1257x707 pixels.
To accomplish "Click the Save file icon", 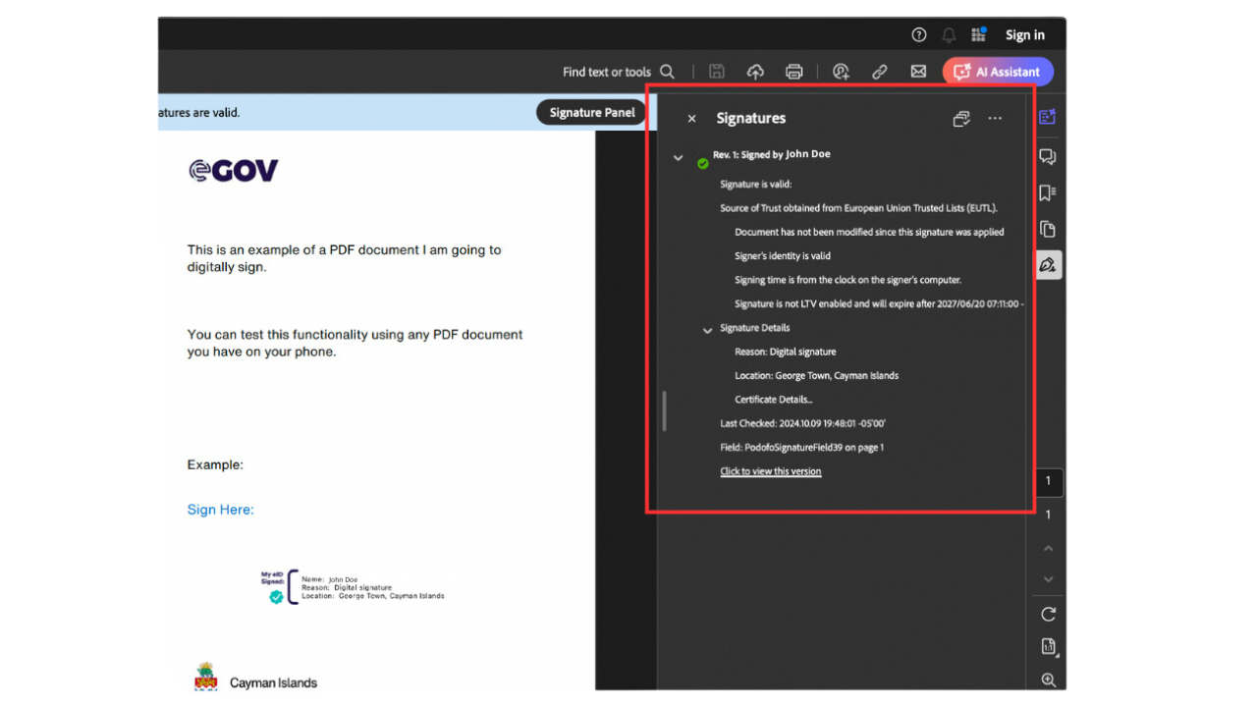I will tap(717, 72).
